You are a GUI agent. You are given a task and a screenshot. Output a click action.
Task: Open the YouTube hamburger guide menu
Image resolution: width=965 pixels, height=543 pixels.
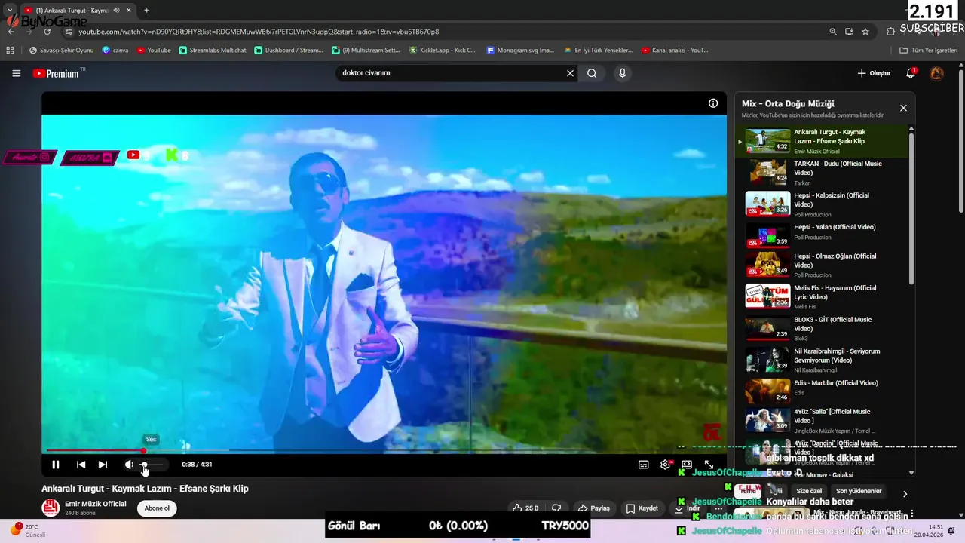coord(17,73)
